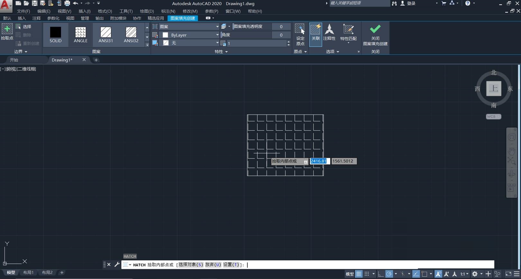Choose the ANSI31 hatch pattern
The height and width of the screenshot is (279, 521).
[105, 35]
